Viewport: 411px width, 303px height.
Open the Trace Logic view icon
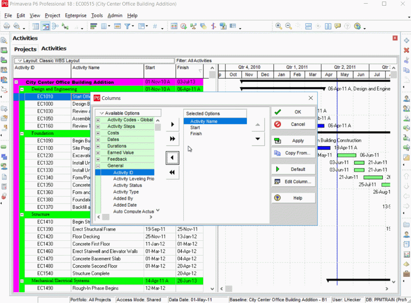click(65, 26)
